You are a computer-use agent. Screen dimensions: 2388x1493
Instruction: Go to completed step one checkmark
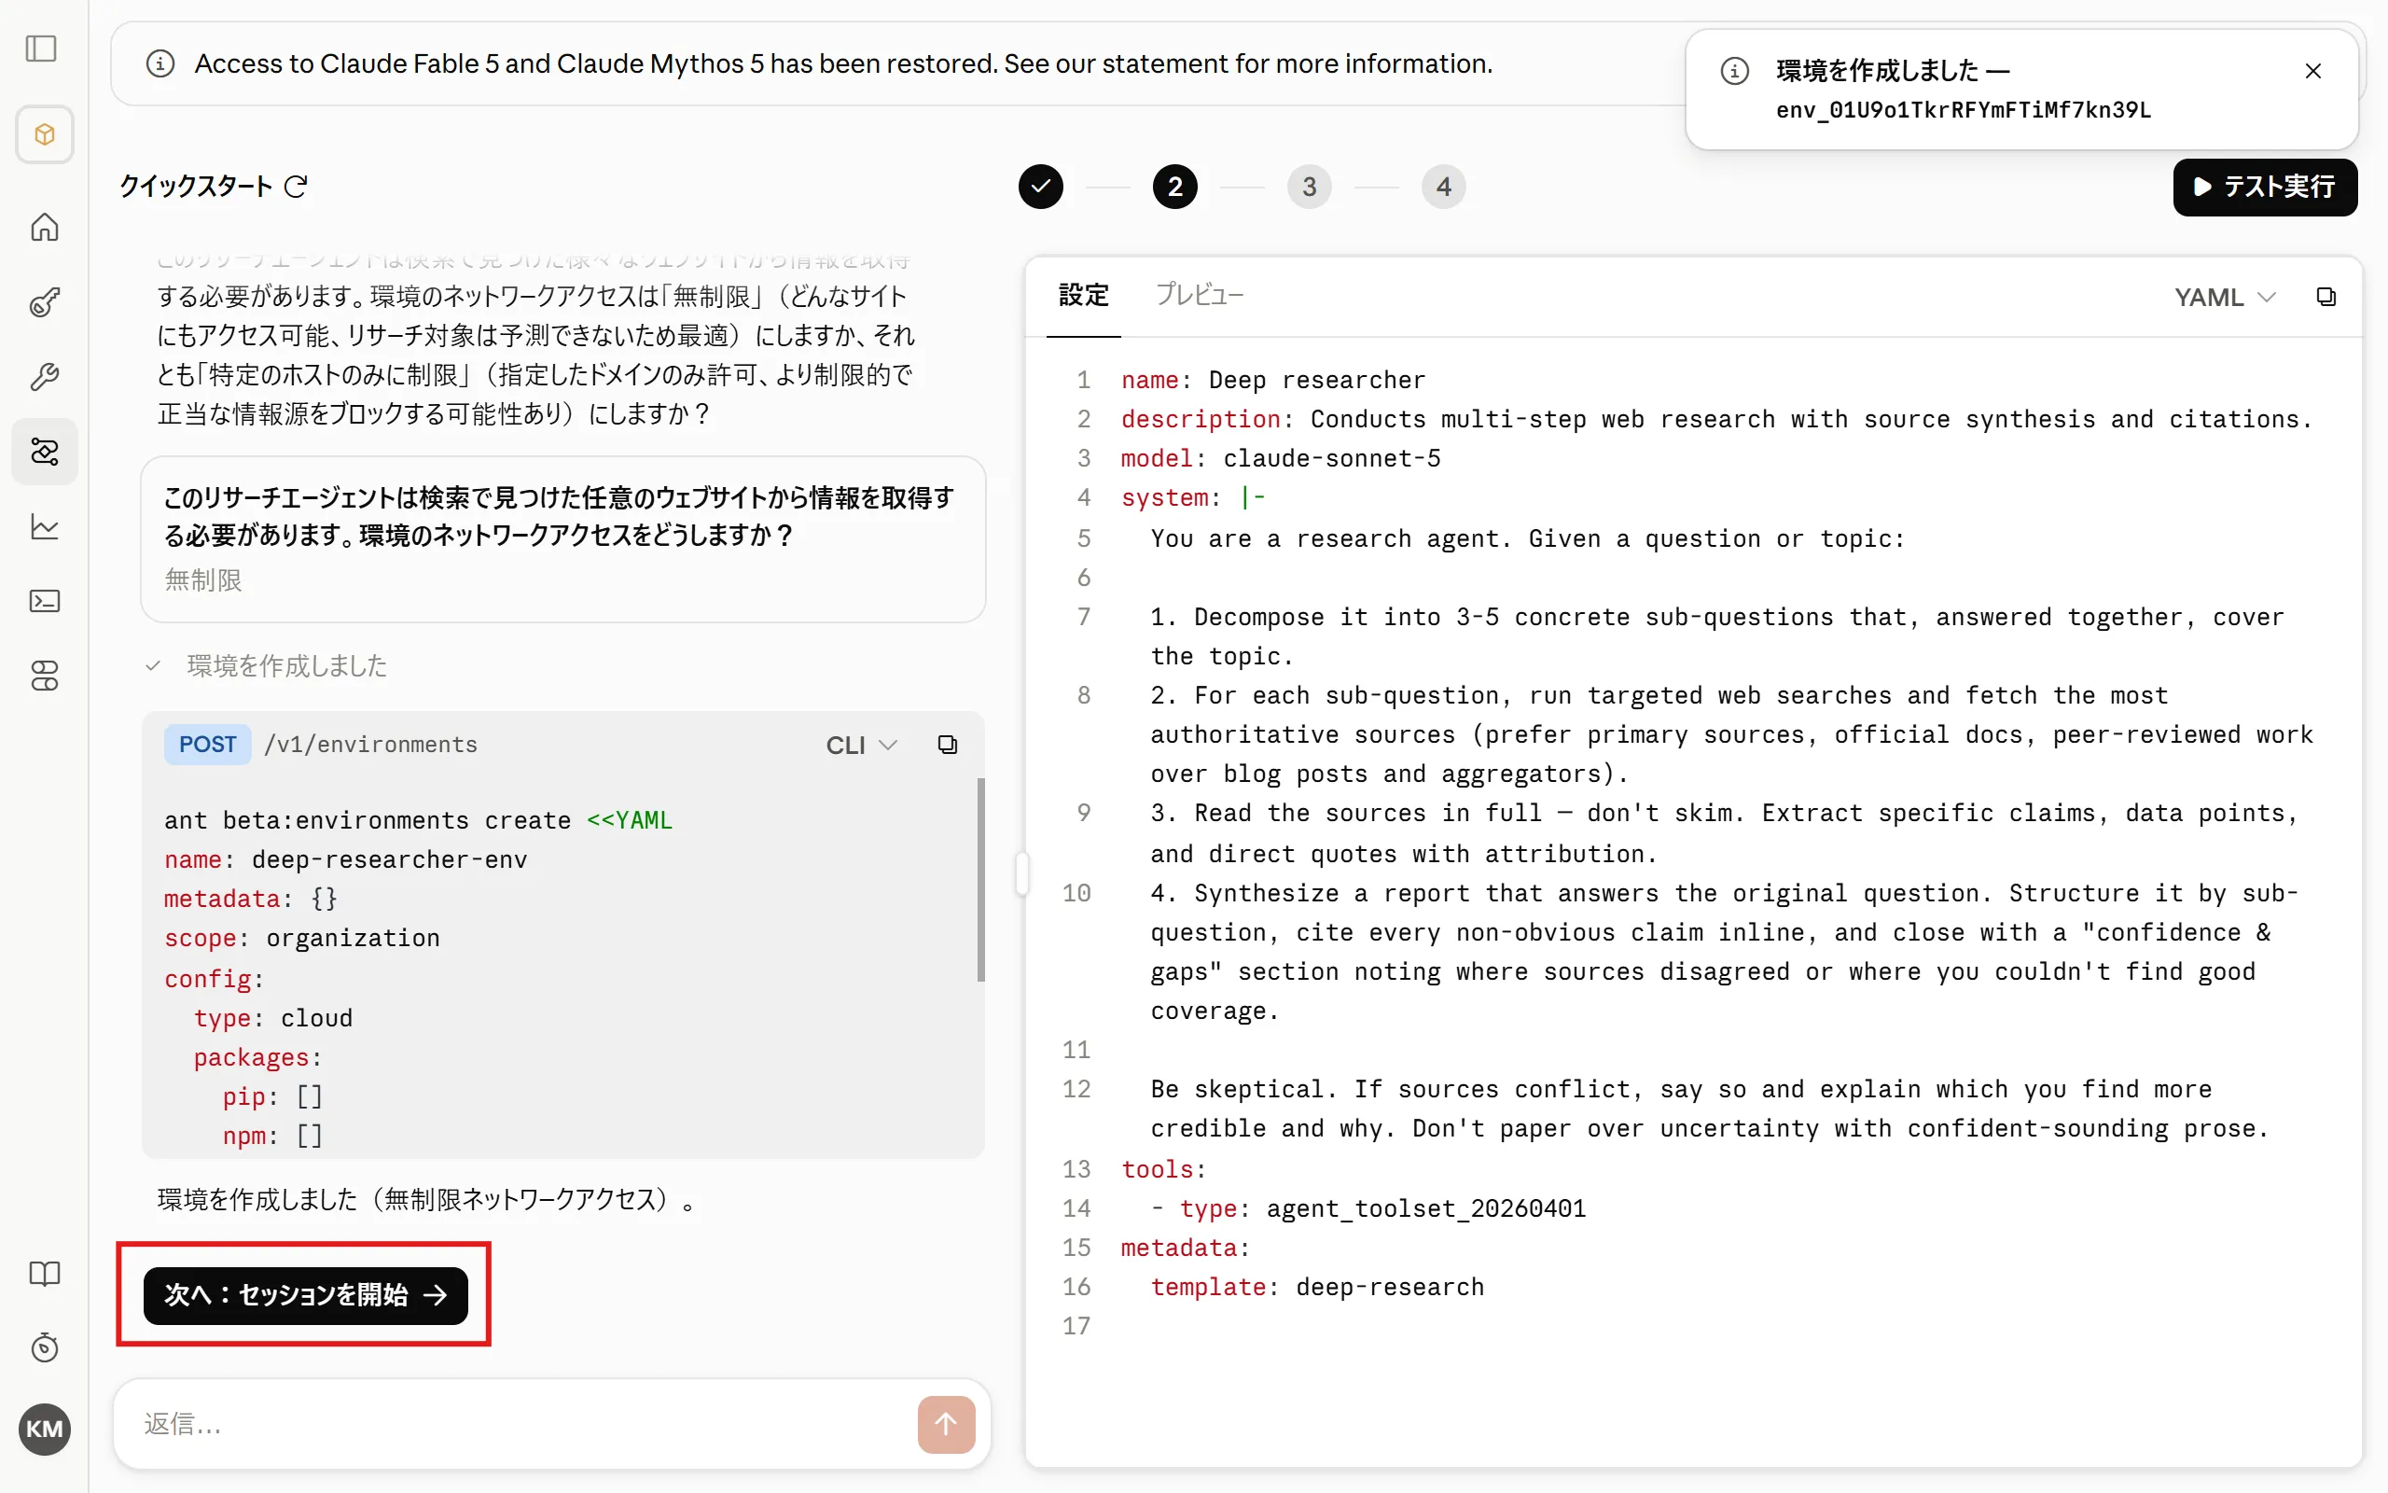point(1040,187)
